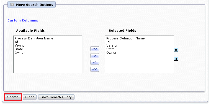This screenshot has height=105, width=211.
Task: Select Version in Selected Fields list
Action: tap(112, 45)
